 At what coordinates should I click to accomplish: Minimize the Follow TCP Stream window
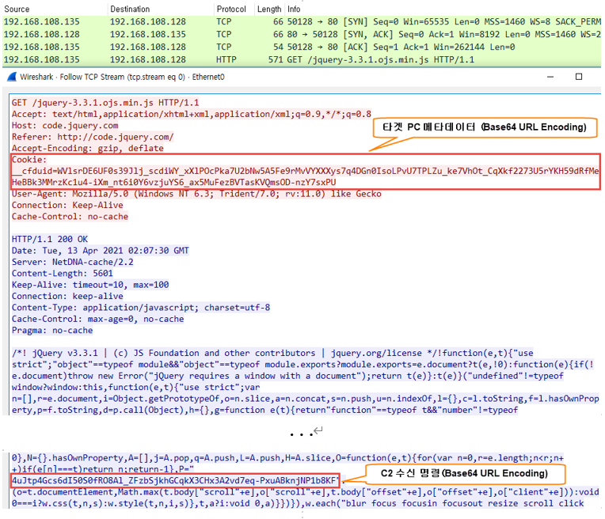click(x=550, y=77)
